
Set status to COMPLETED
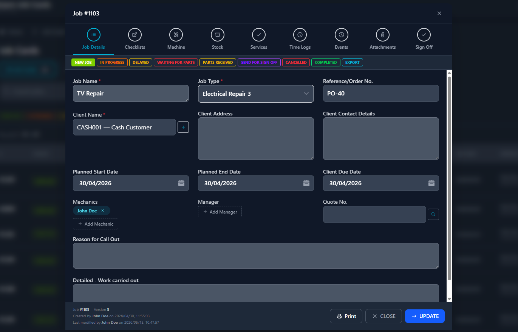[326, 62]
